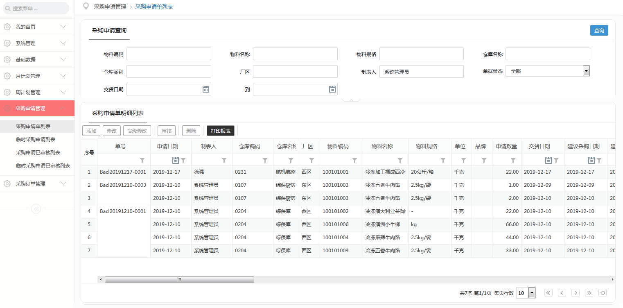The image size is (623, 308).
Task: Click the location pin icon in breadcrumb
Action: point(86,6)
